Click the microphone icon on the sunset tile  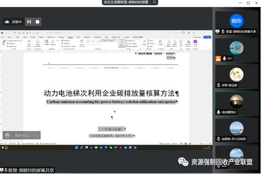[219, 112]
